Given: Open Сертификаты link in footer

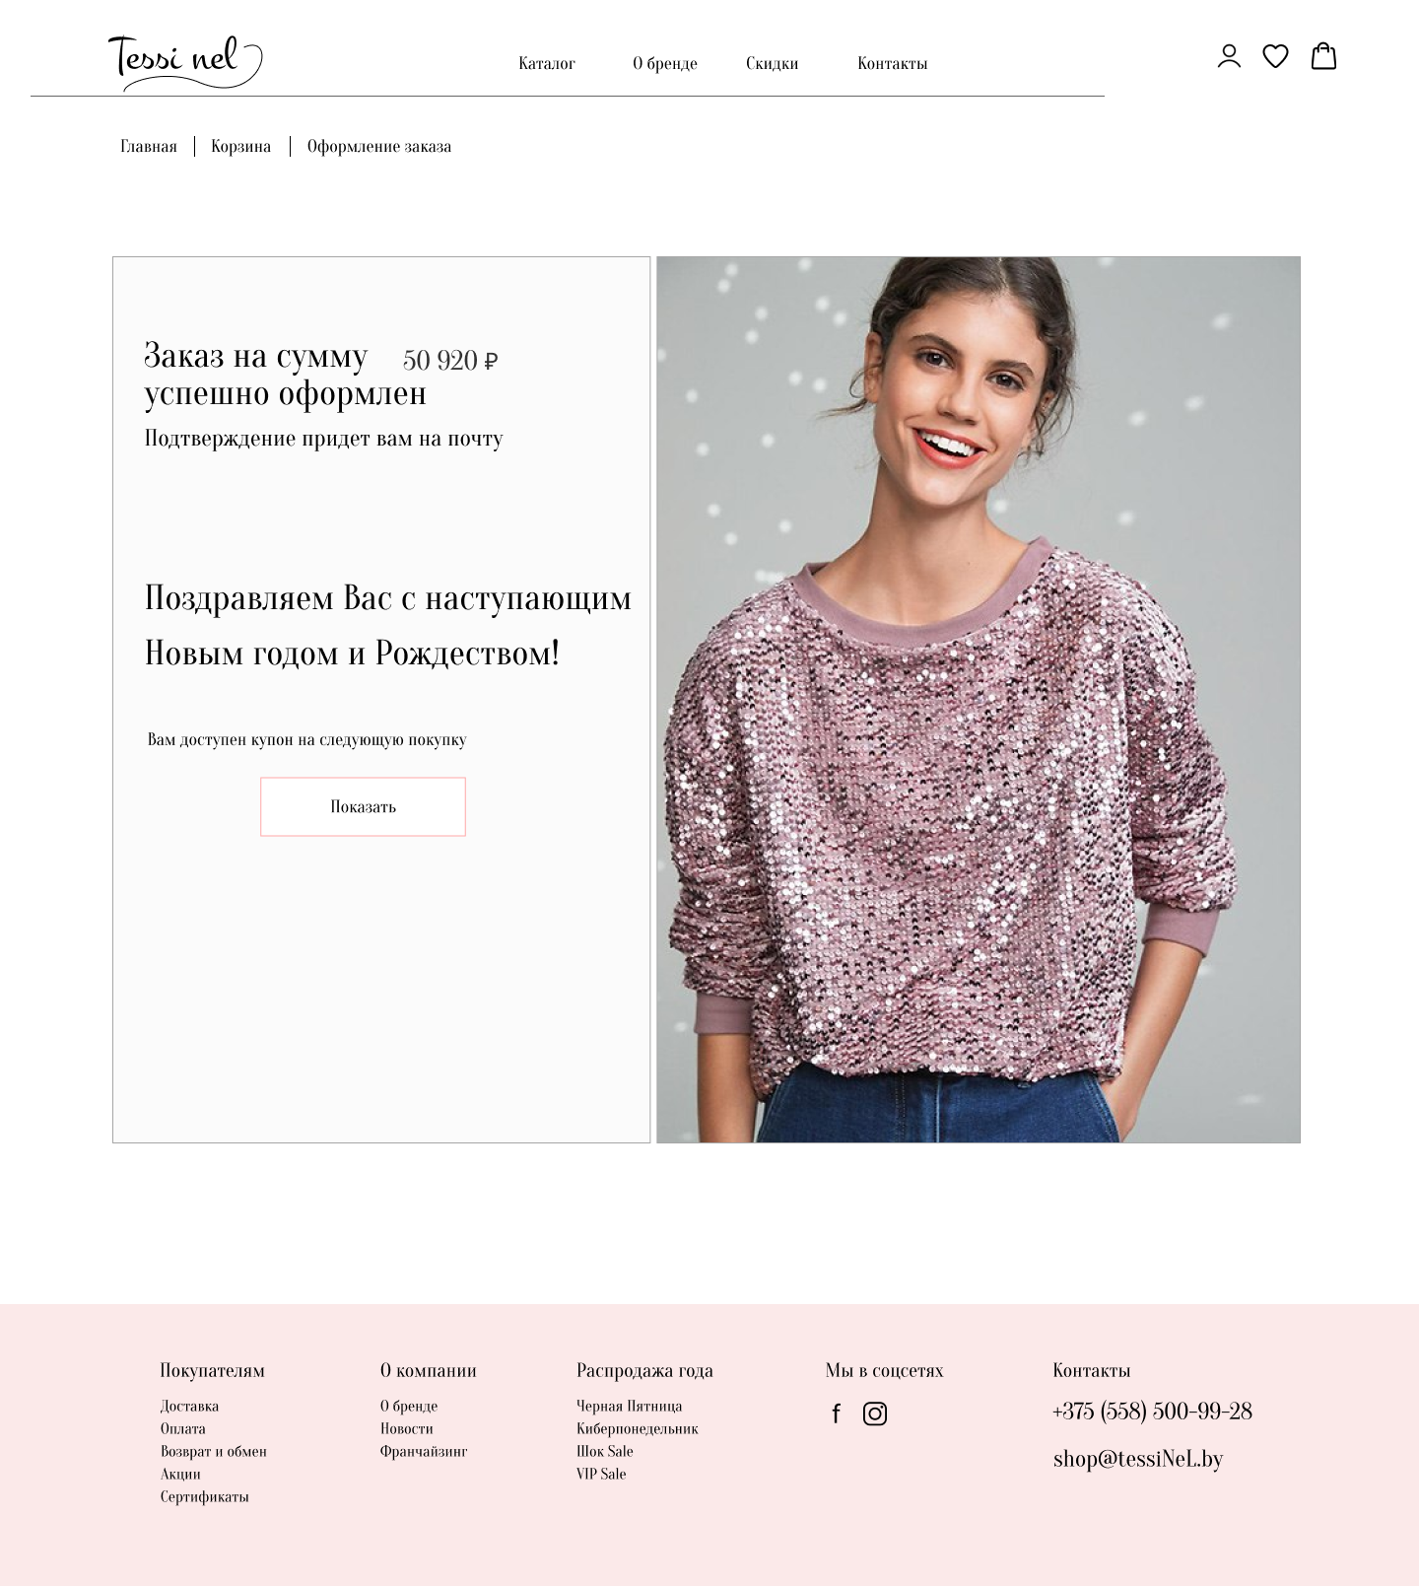Looking at the screenshot, I should [x=205, y=1496].
